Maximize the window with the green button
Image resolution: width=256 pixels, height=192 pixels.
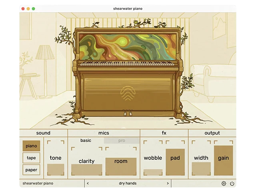pos(34,9)
